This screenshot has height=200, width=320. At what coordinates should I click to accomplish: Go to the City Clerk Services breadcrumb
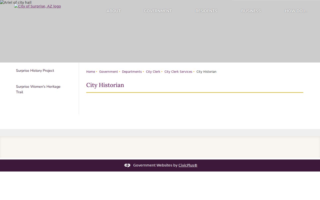point(178,72)
